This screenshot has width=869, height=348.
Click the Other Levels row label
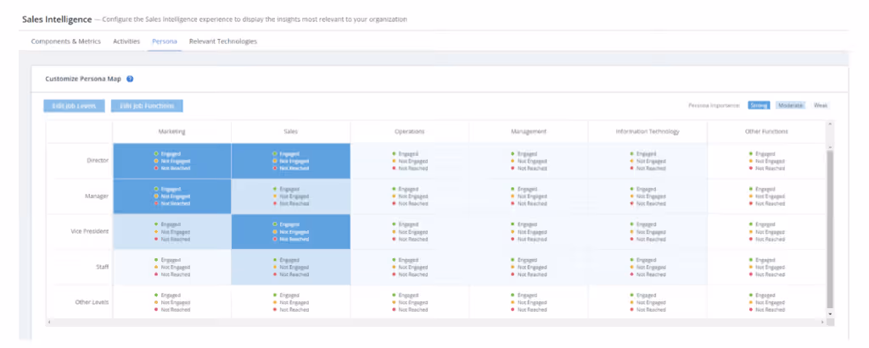[x=92, y=302]
